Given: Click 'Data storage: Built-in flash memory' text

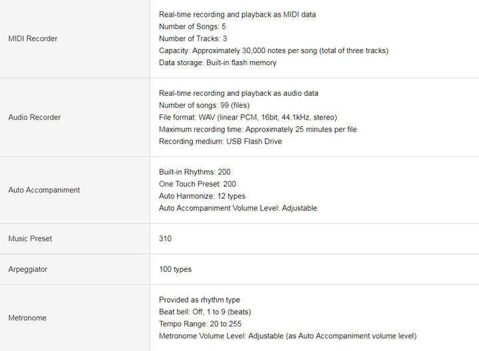Looking at the screenshot, I should [x=218, y=63].
